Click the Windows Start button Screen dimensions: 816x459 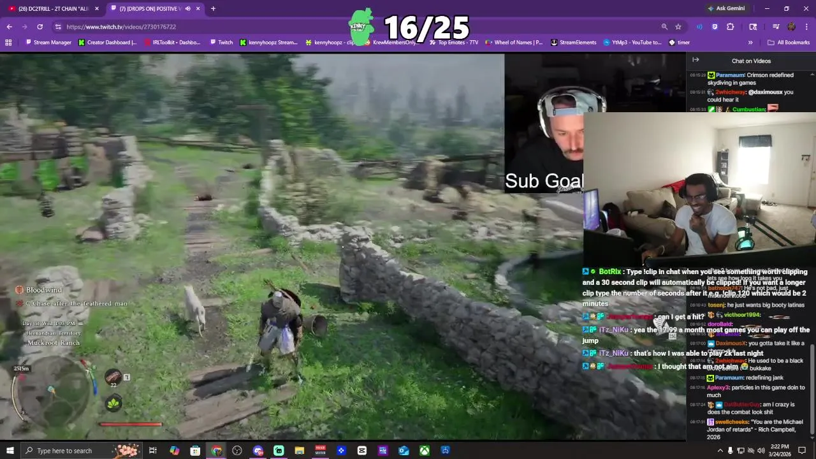click(x=10, y=451)
